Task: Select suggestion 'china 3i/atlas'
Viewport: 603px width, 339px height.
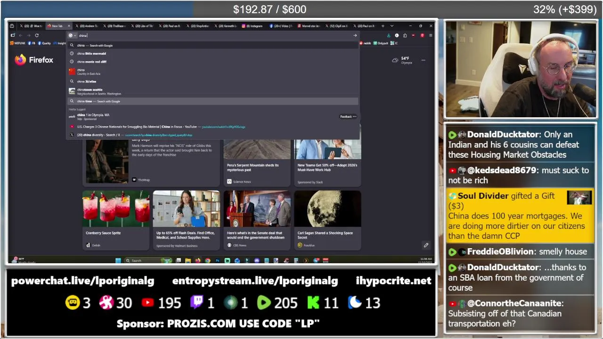Action: coord(213,81)
